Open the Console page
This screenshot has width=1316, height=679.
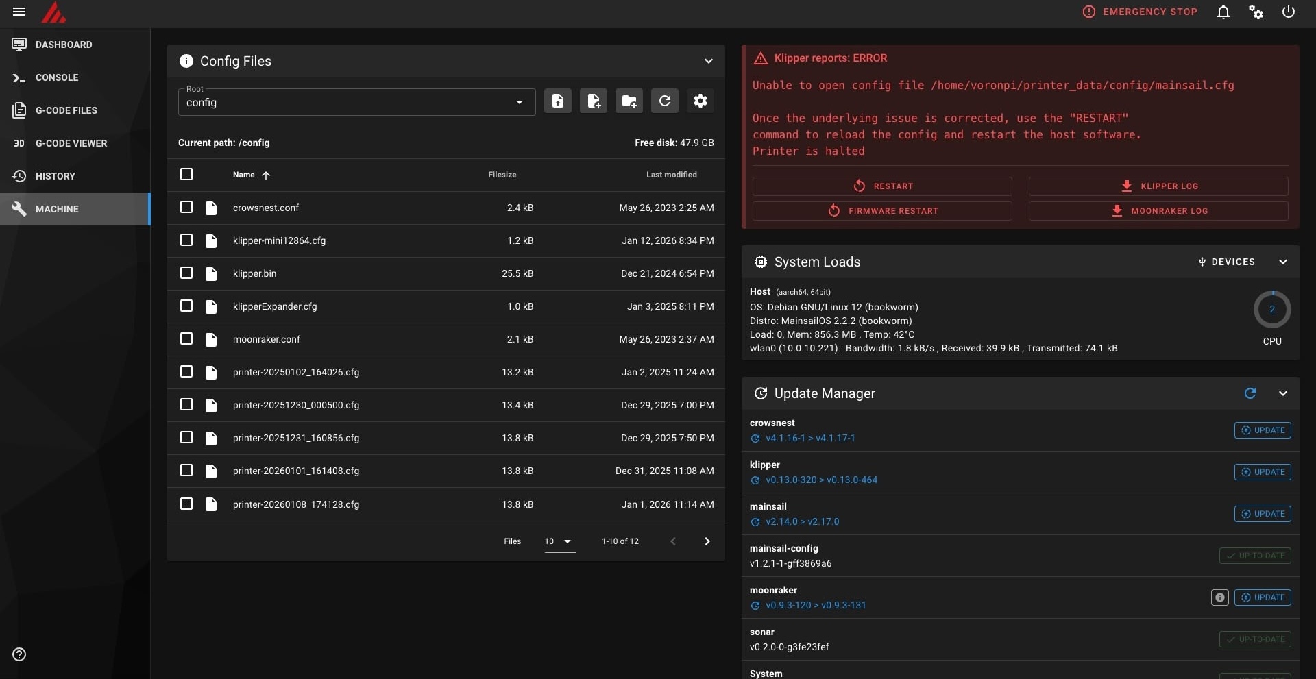[75, 77]
